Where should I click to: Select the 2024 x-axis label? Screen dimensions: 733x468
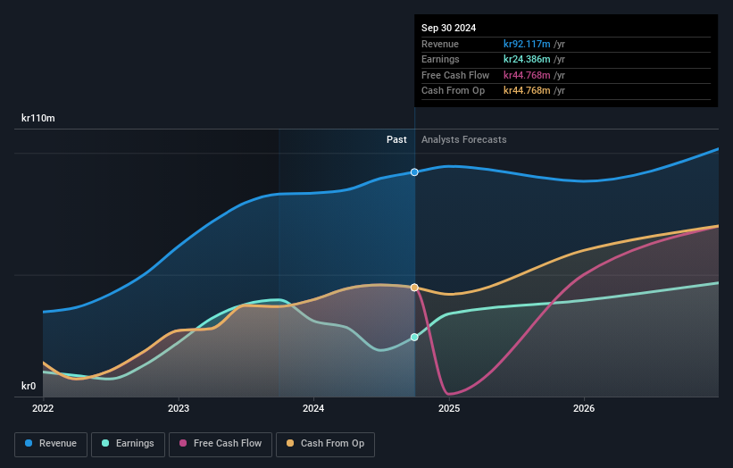(313, 408)
